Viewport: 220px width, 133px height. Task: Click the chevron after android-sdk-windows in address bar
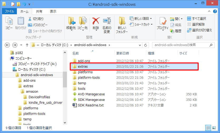(x=109, y=45)
